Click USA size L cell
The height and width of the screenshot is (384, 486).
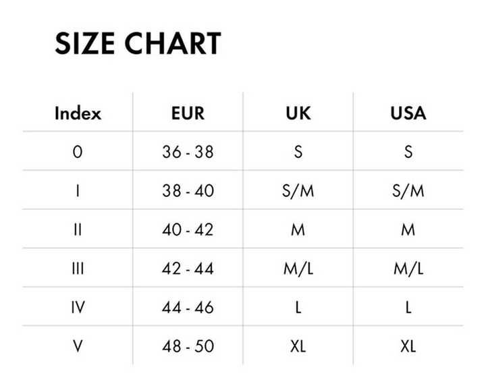click(408, 308)
